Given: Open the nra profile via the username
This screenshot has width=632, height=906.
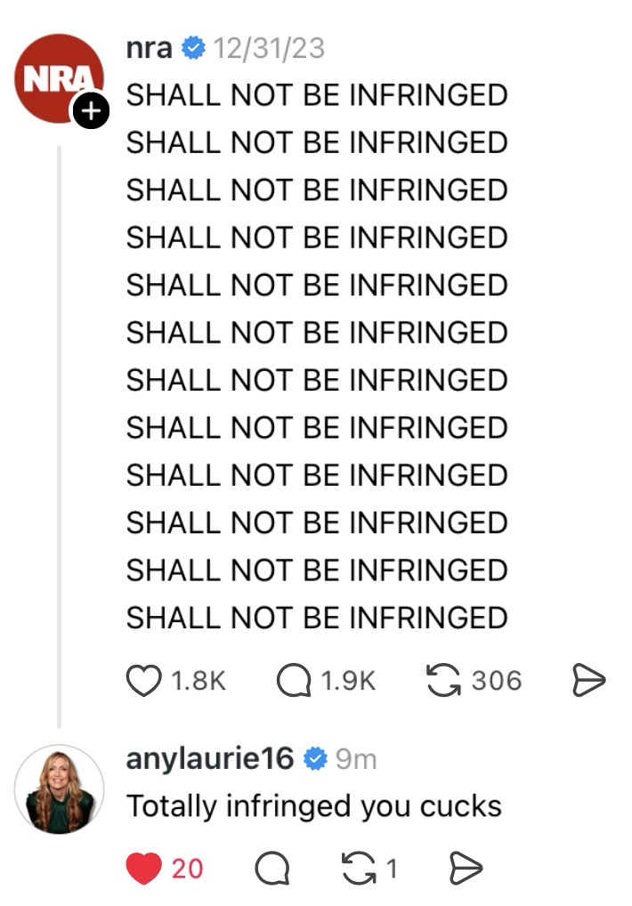Looking at the screenshot, I should 149,48.
